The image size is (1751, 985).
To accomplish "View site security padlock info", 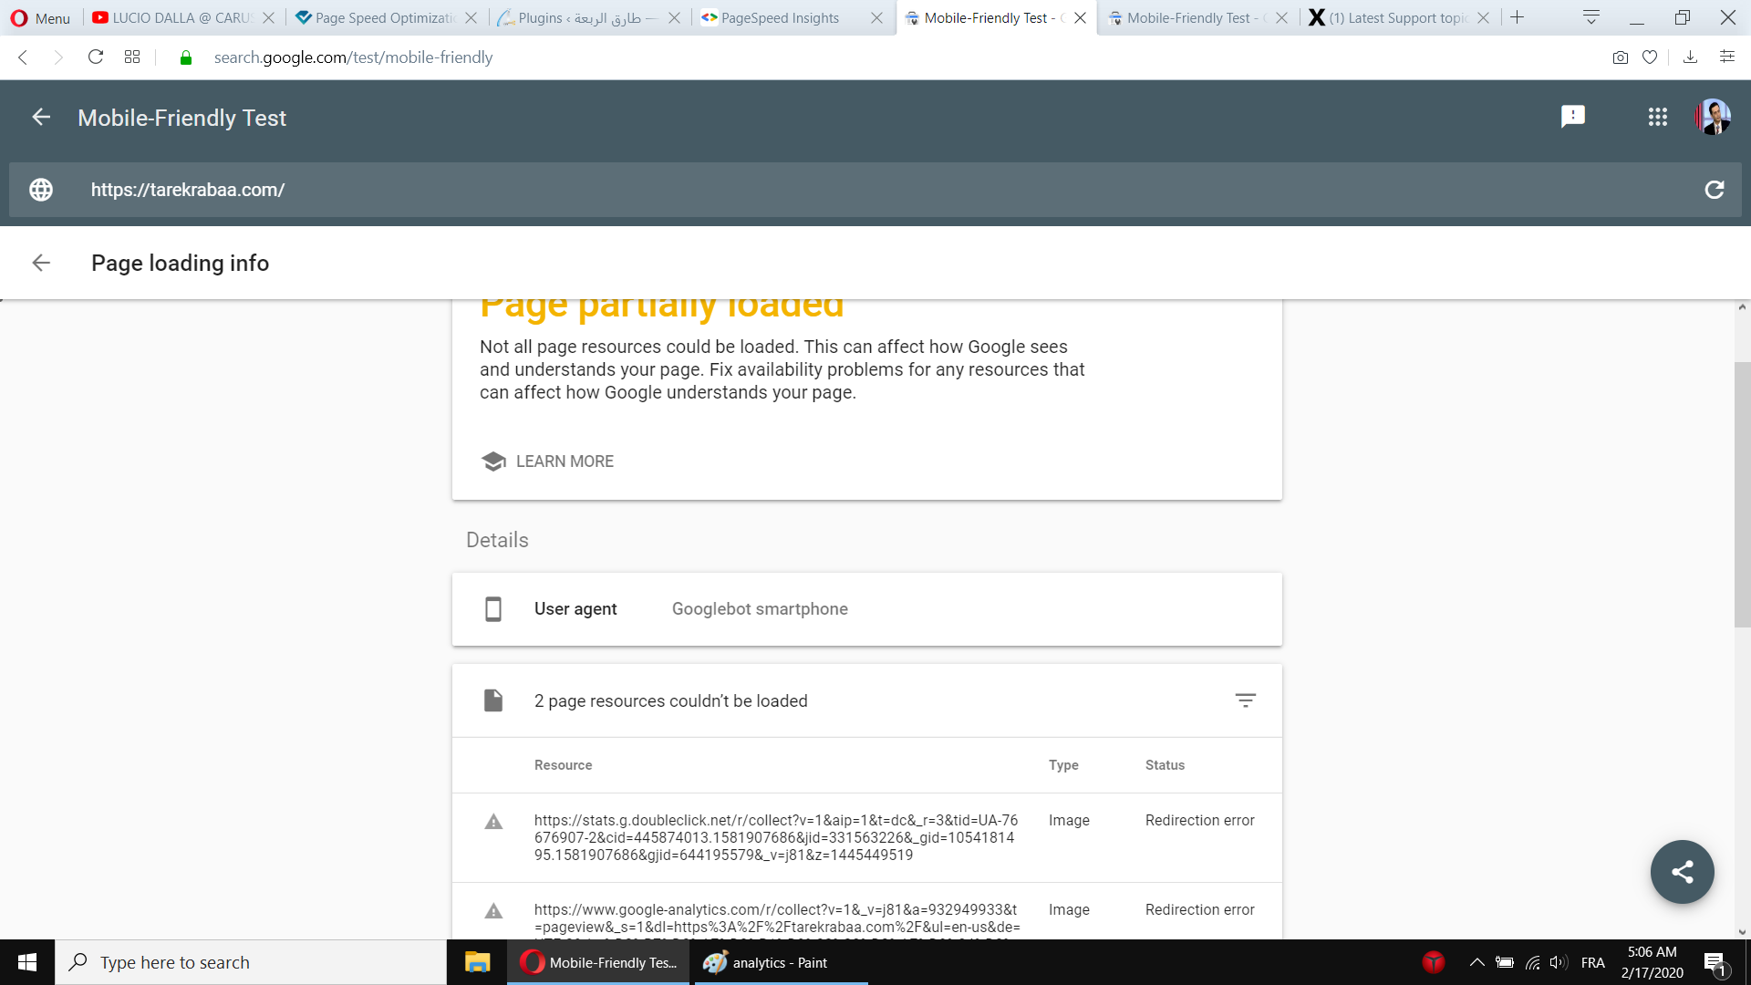I will 186,57.
